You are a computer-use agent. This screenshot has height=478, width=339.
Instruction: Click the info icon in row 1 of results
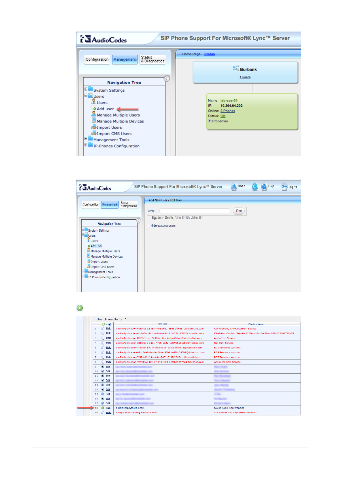coord(103,329)
